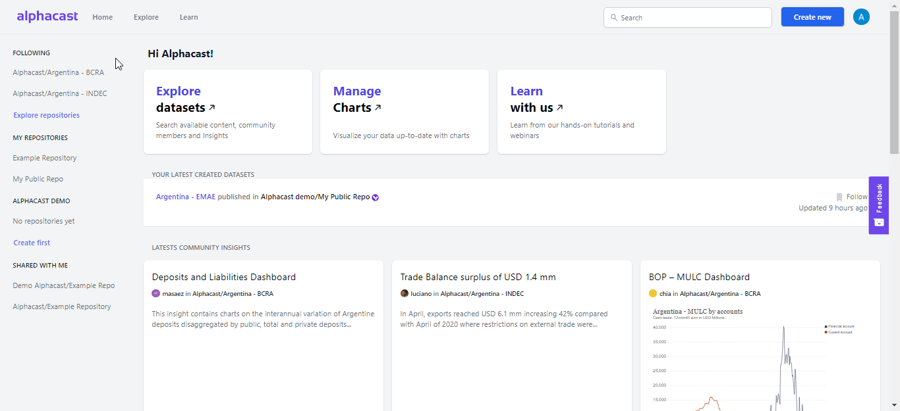The height and width of the screenshot is (411, 900).
Task: Click the search magnifier icon
Action: click(x=614, y=18)
